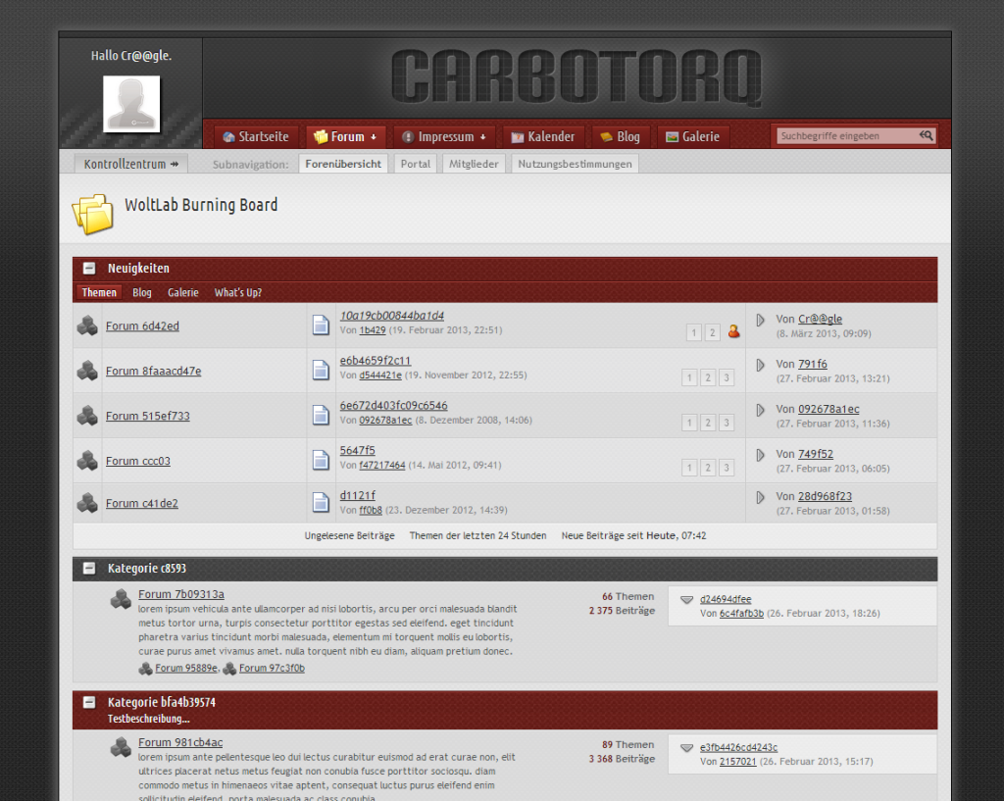Click the last-post arrow next to d24694dfee
The image size is (1004, 801).
pos(686,600)
